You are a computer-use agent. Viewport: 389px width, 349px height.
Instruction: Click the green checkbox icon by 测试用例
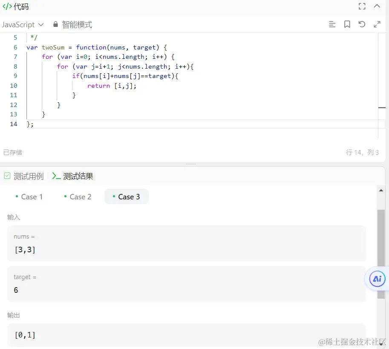point(7,176)
